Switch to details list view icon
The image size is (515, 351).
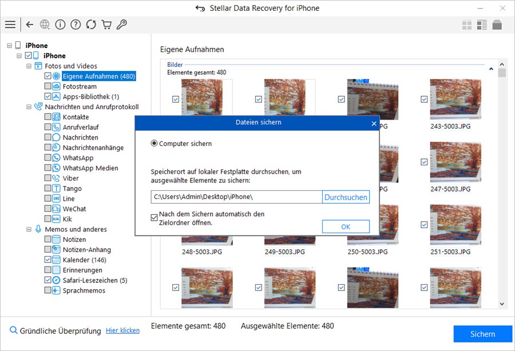tap(482, 25)
